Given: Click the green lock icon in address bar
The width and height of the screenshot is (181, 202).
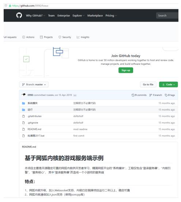Looking at the screenshot, I should (x=10, y=5).
